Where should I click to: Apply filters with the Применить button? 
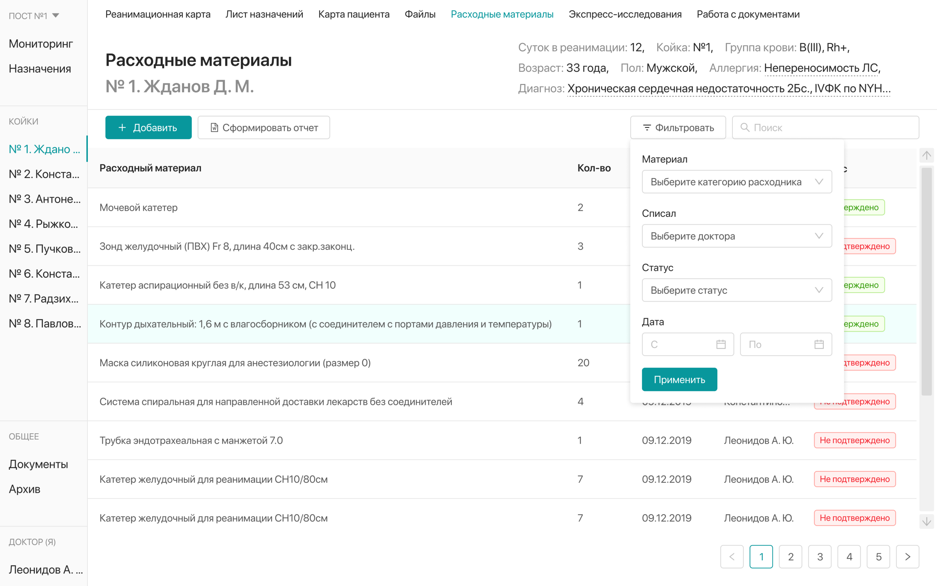click(x=680, y=379)
